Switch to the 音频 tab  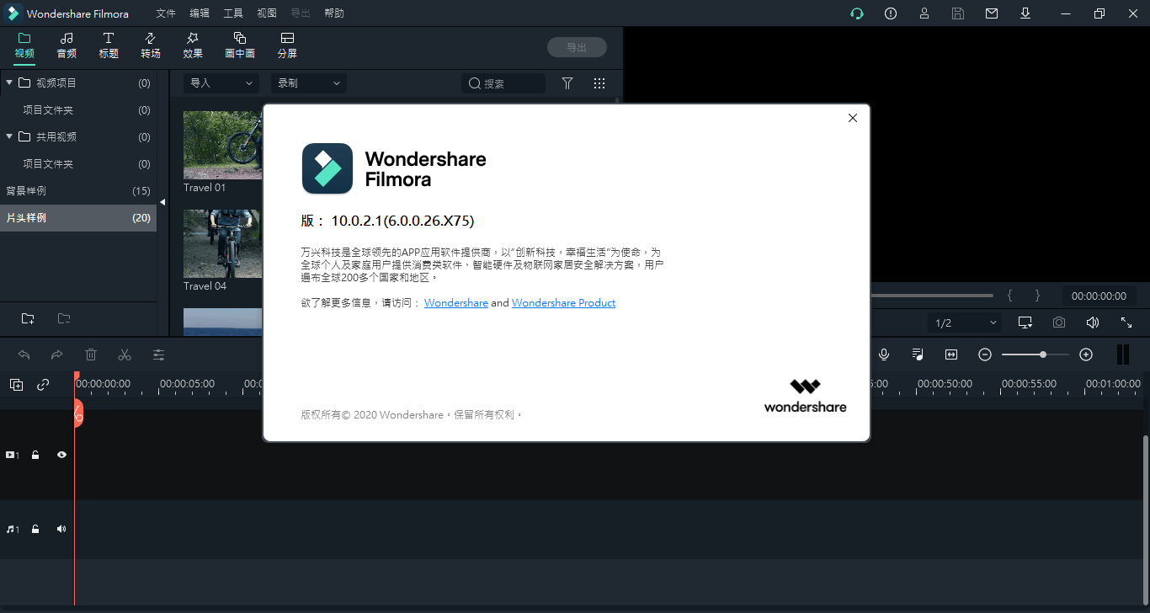[67, 45]
